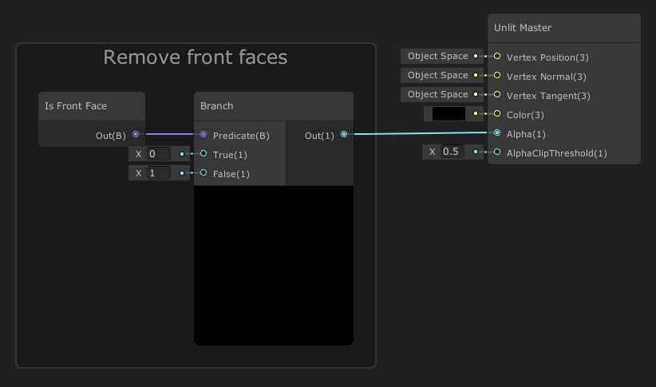Click the Vertex Normal(3) input port
This screenshot has width=656, height=387.
(x=497, y=75)
